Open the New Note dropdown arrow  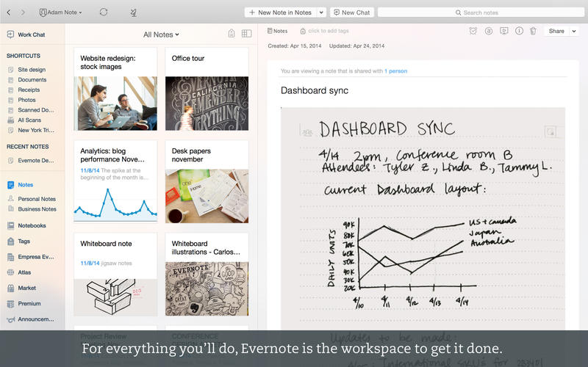click(x=321, y=12)
